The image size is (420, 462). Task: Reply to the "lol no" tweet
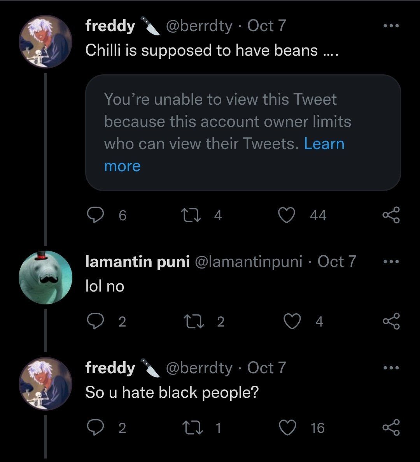94,321
